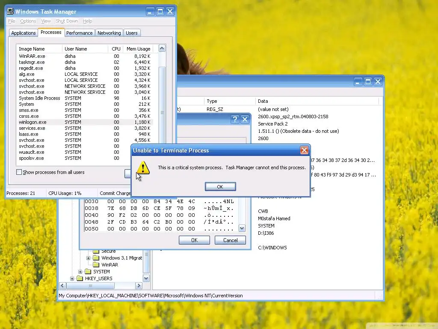Click Cancel in binary value edit dialog
Image resolution: width=438 pixels, height=329 pixels.
(230, 240)
